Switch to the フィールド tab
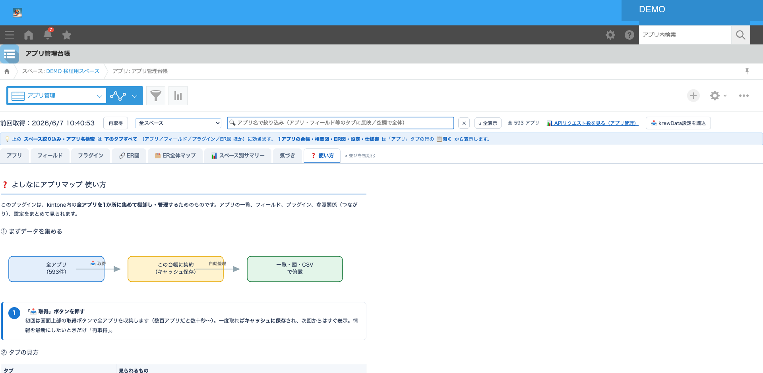This screenshot has width=763, height=373. [50, 156]
